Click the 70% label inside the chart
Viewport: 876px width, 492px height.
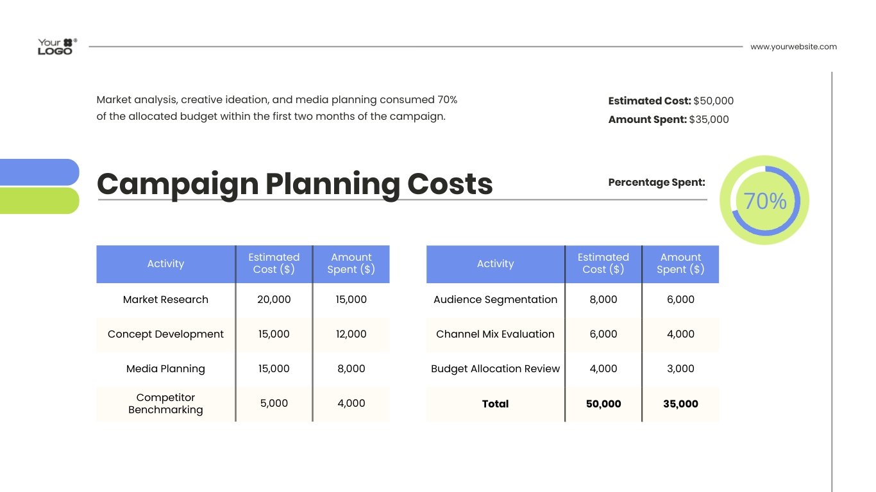[764, 201]
